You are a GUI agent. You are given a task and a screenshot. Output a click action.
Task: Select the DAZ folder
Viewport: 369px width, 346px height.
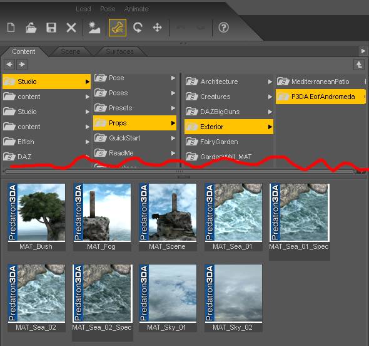tap(46, 157)
